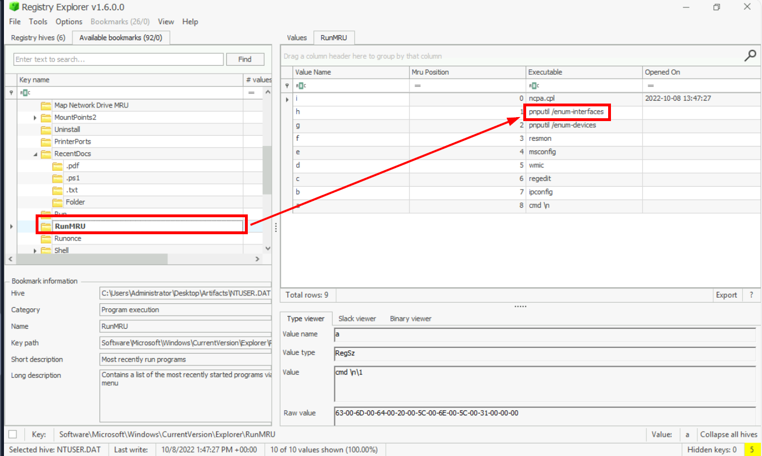Switch to the Registry hives tab
Image resolution: width=762 pixels, height=456 pixels.
point(38,38)
